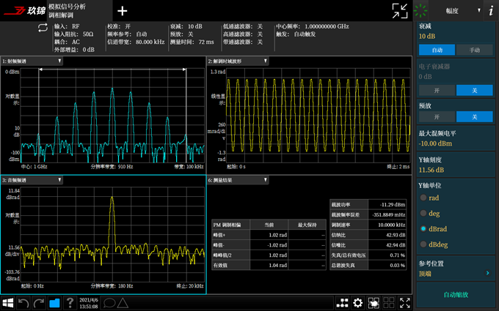This screenshot has height=311, width=499.
Task: Edit the 衰减 10 dB value
Action: pos(427,36)
